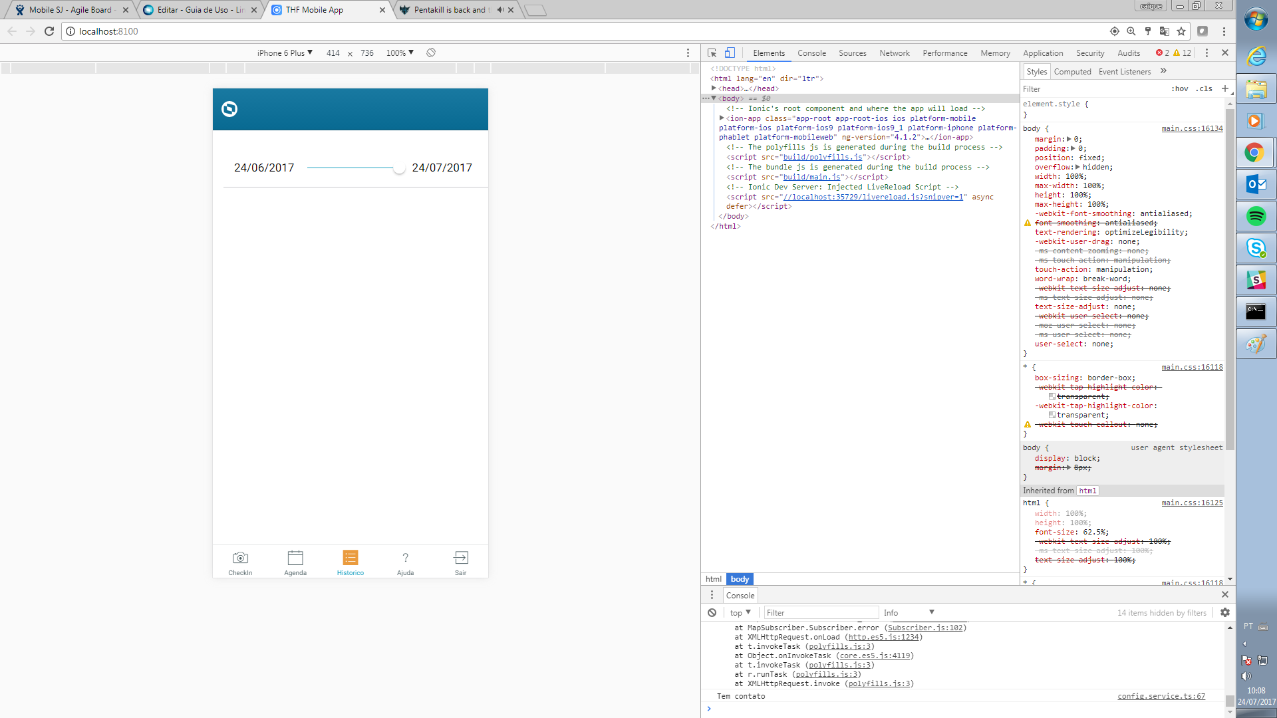1277x718 pixels.
Task: Open the main.css:16134 source link
Action: pos(1192,128)
